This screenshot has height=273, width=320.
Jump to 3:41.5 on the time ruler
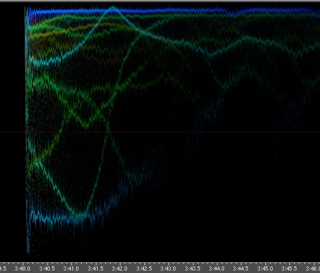click(x=95, y=269)
